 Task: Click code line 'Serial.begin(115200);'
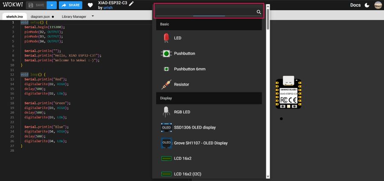(44, 27)
